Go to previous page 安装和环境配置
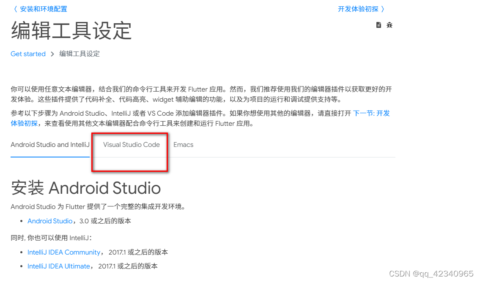The width and height of the screenshot is (480, 282). (x=40, y=9)
